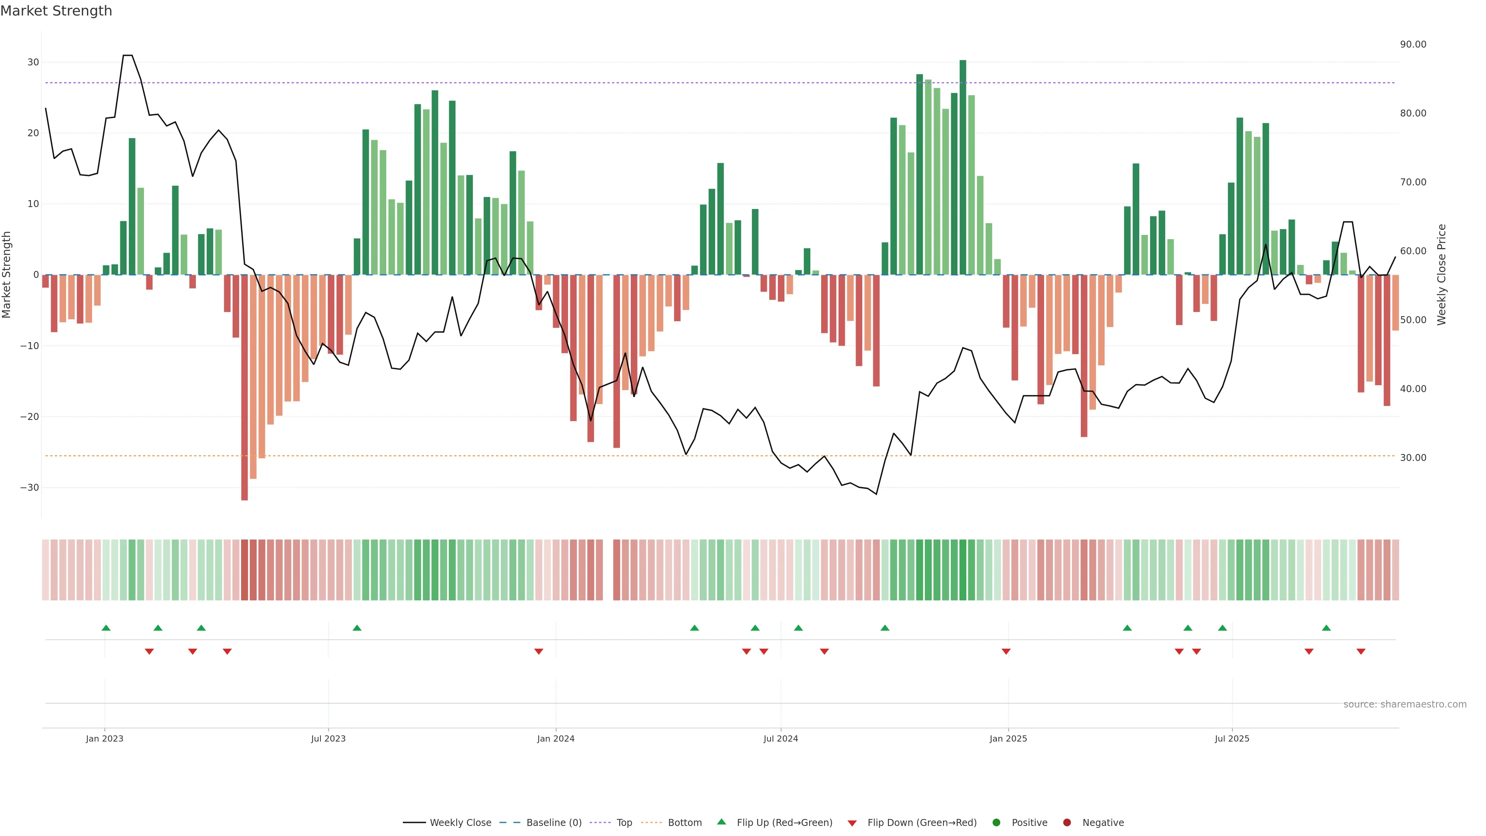This screenshot has width=1486, height=836.
Task: Click the red flip-down marker at Jan 2025
Action: pos(1006,651)
